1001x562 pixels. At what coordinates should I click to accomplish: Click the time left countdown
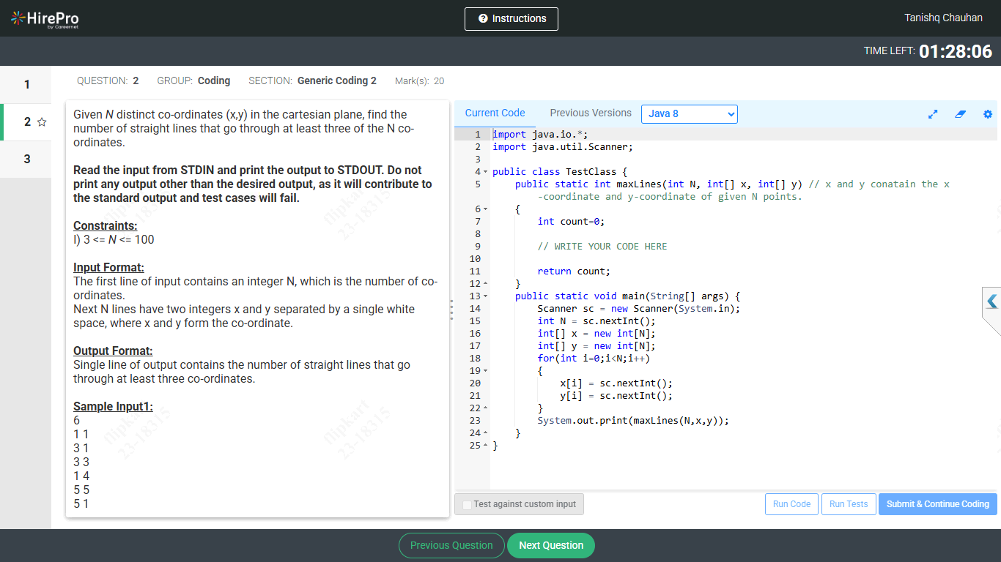click(956, 51)
